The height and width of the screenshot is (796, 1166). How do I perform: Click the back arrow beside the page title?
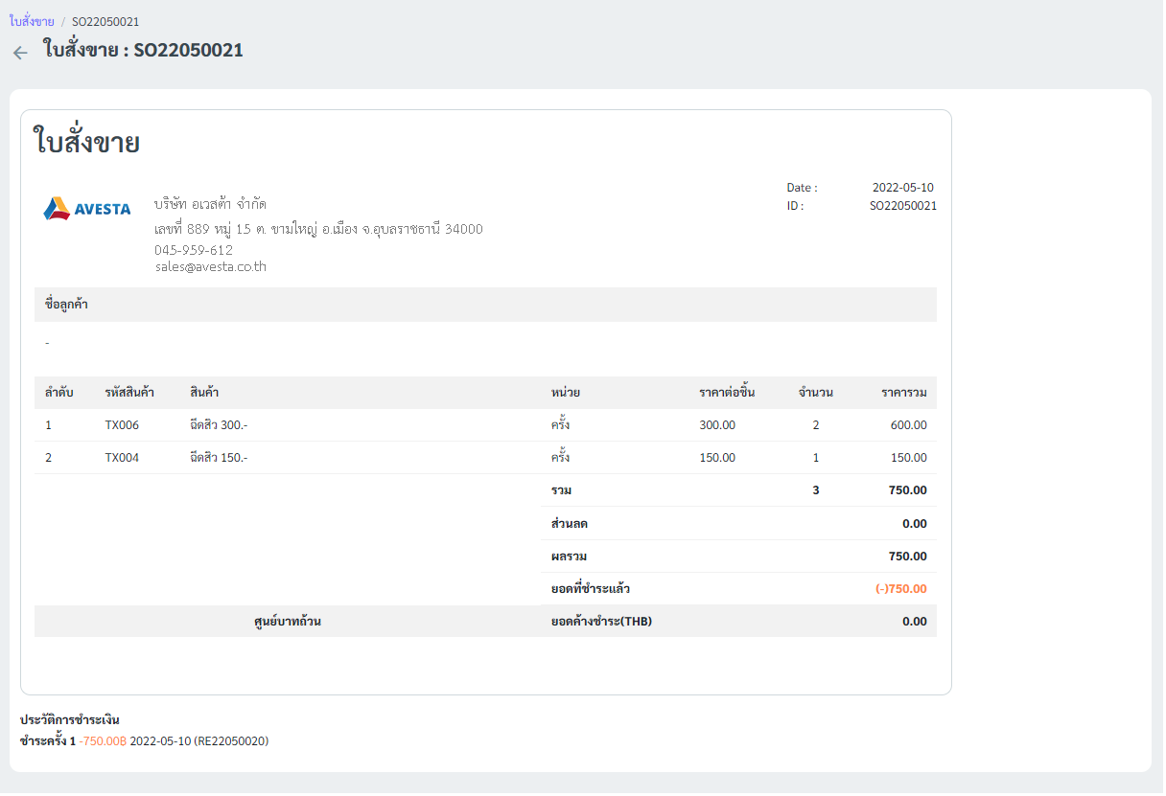tap(20, 53)
